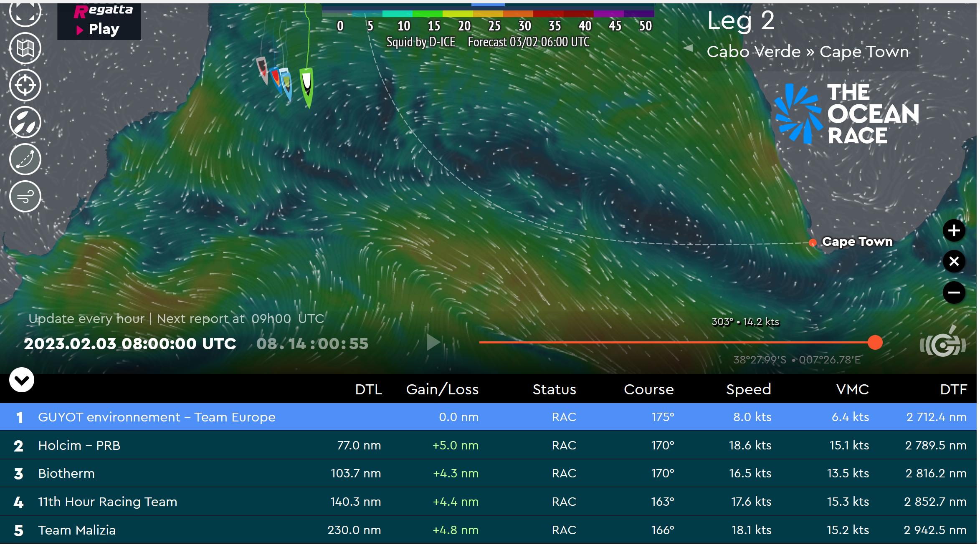Play the race timeline animation
The image size is (980, 550).
[x=433, y=343]
